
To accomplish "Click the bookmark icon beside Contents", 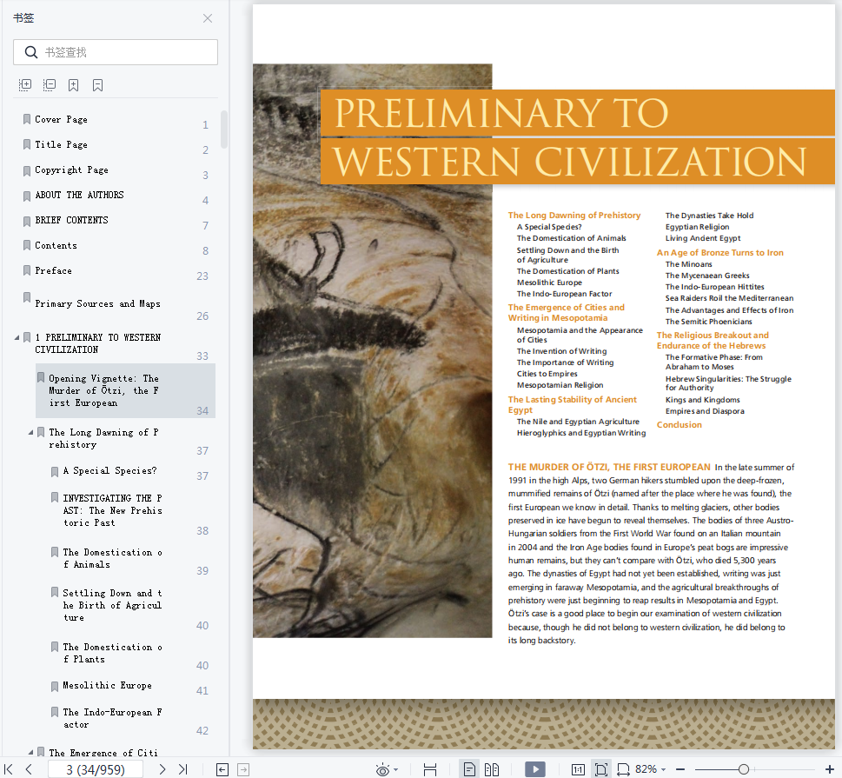I will (x=27, y=245).
